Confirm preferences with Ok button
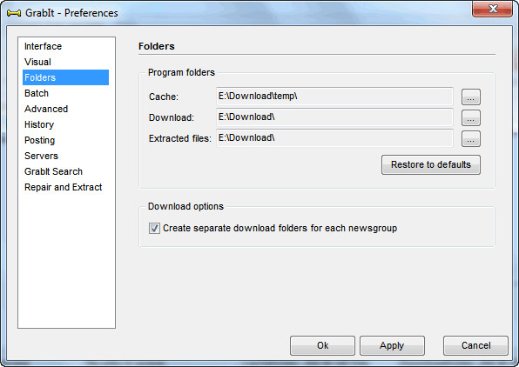Screen dimensions: 519x367 click(322, 345)
